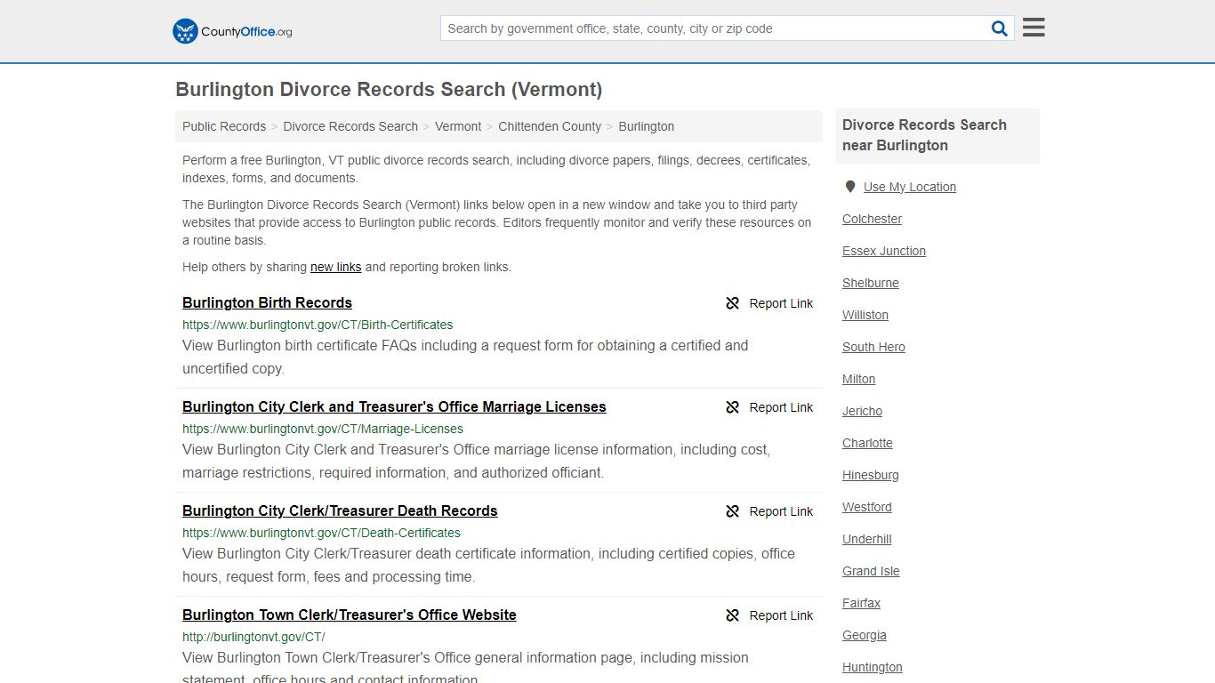Open the Birth-Certificates URL
The width and height of the screenshot is (1215, 683).
[318, 325]
